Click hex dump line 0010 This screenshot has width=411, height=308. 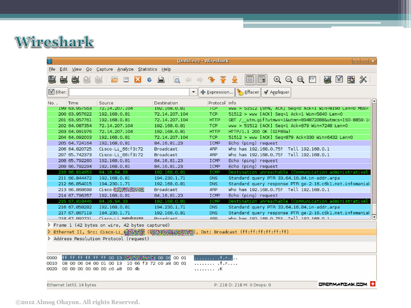[x=142, y=263]
